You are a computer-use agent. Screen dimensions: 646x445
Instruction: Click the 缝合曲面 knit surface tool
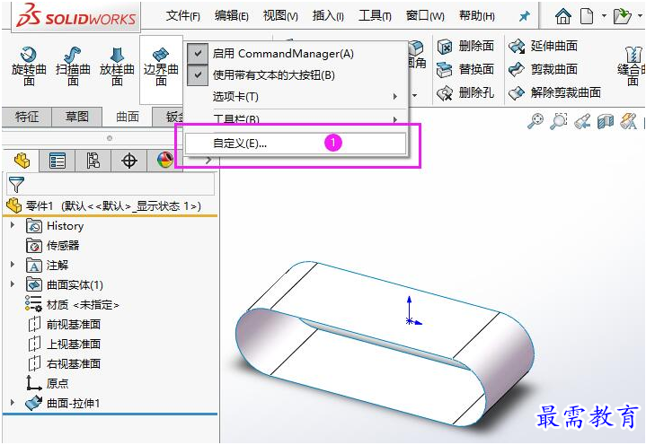(x=633, y=66)
